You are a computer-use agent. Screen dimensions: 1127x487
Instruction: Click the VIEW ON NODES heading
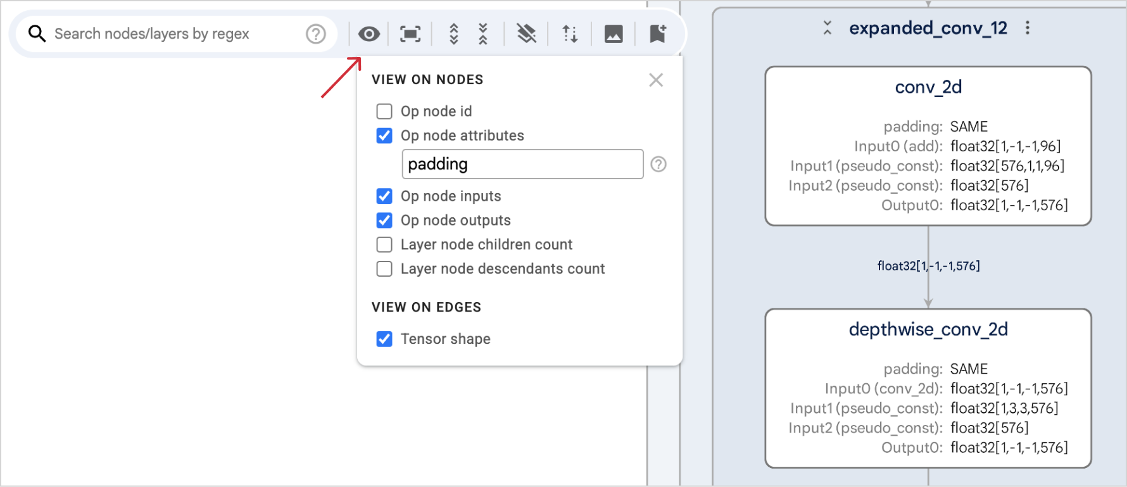pyautogui.click(x=427, y=80)
